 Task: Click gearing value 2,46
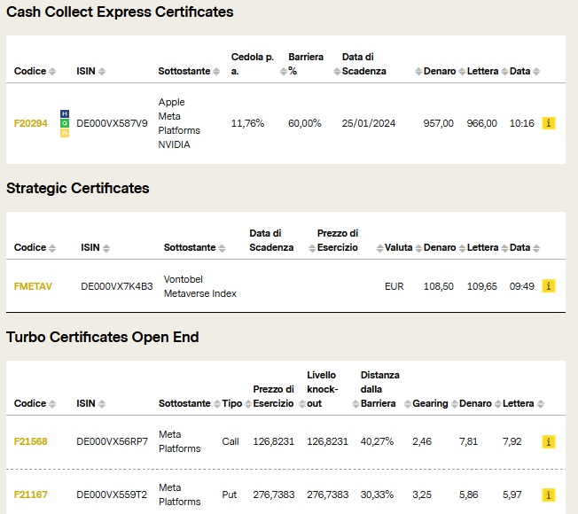[x=422, y=442]
